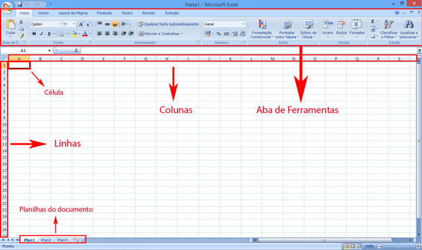
Task: Click the Formatar cells button
Action: [357, 29]
